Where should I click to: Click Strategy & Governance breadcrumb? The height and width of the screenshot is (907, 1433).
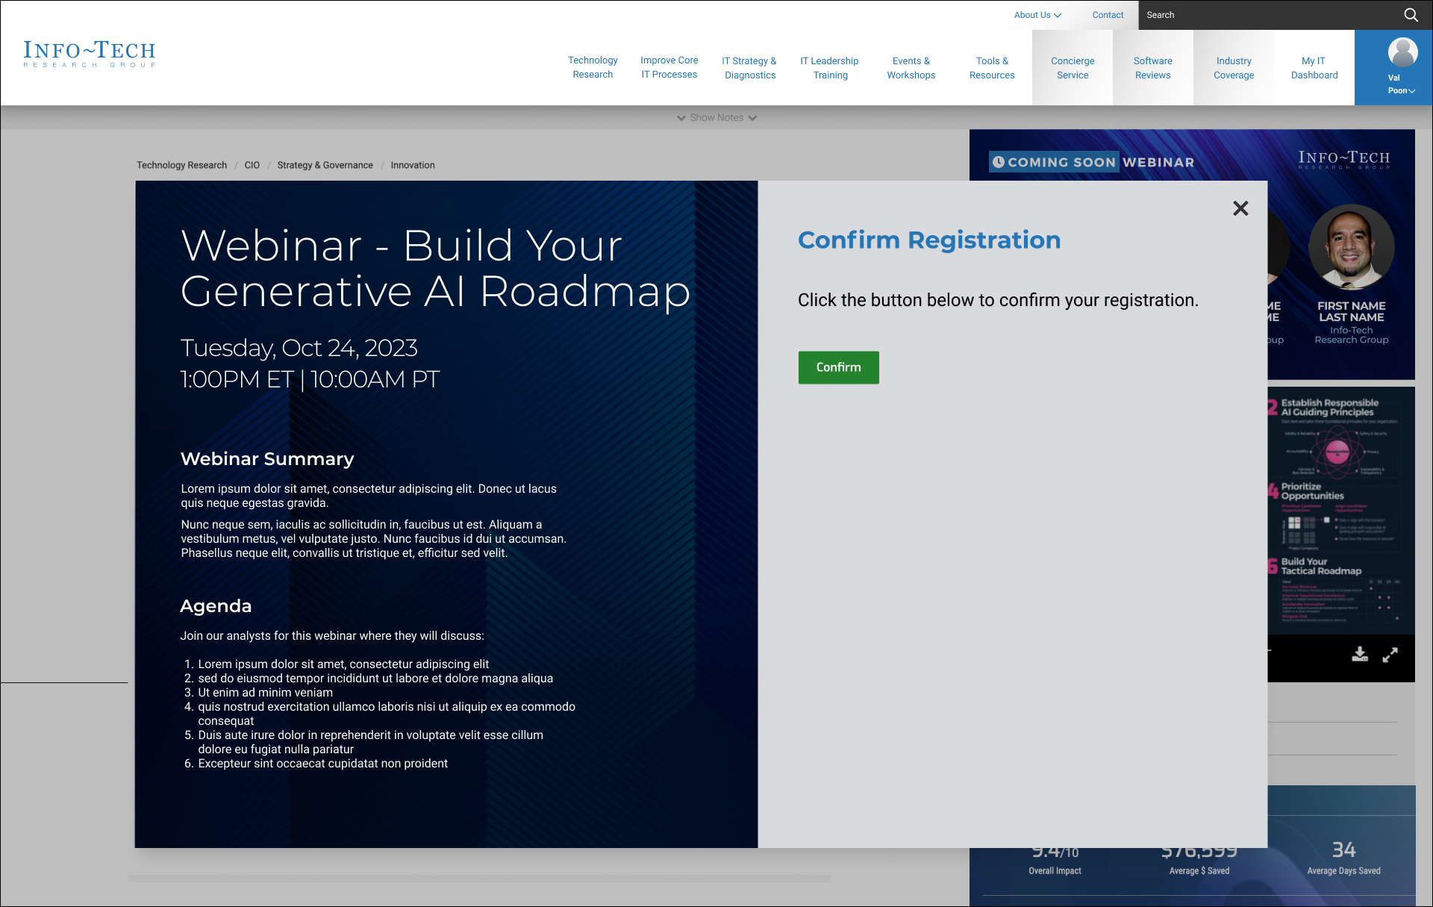[x=325, y=165]
